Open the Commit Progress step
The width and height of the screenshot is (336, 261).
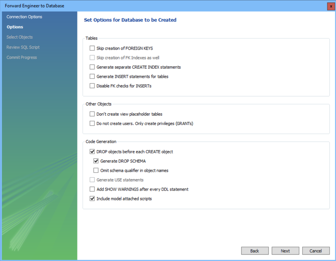22,57
